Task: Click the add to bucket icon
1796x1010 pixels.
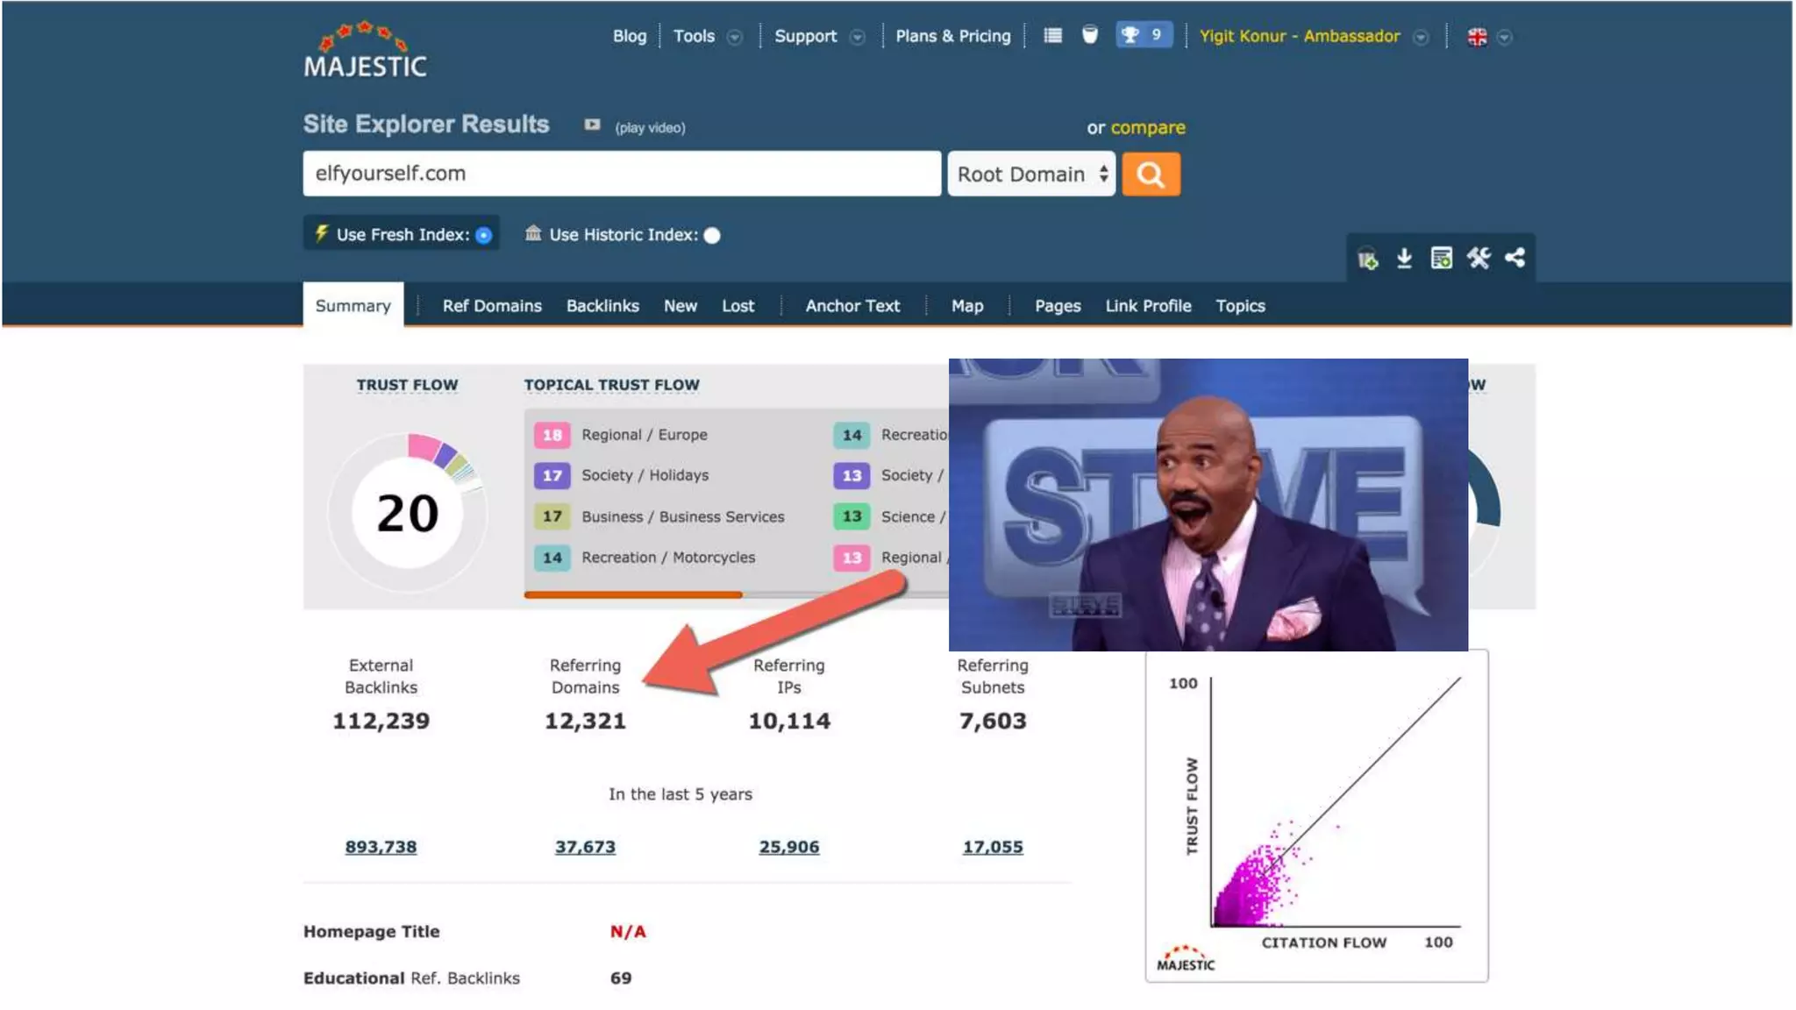Action: click(x=1367, y=259)
